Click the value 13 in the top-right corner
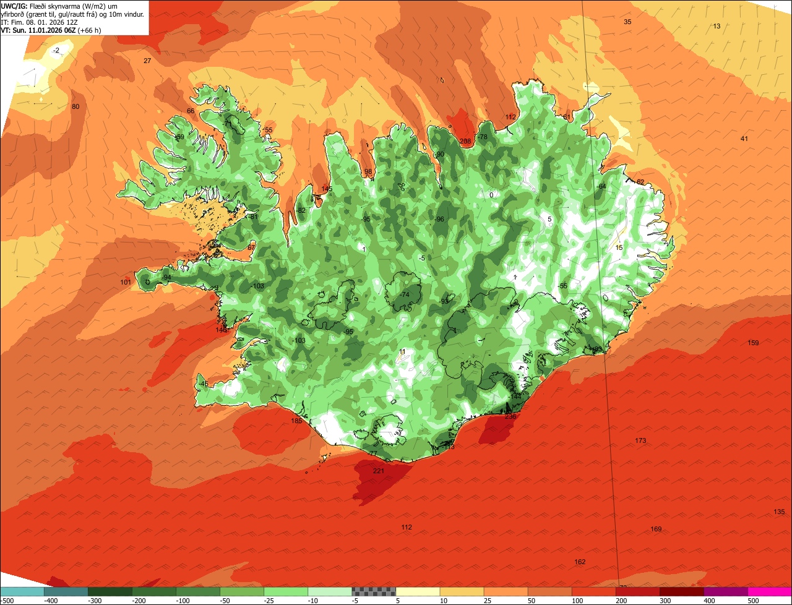This screenshot has width=792, height=605. (x=717, y=26)
